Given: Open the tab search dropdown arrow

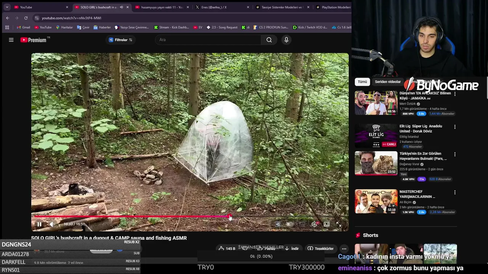Looking at the screenshot, I should point(7,7).
